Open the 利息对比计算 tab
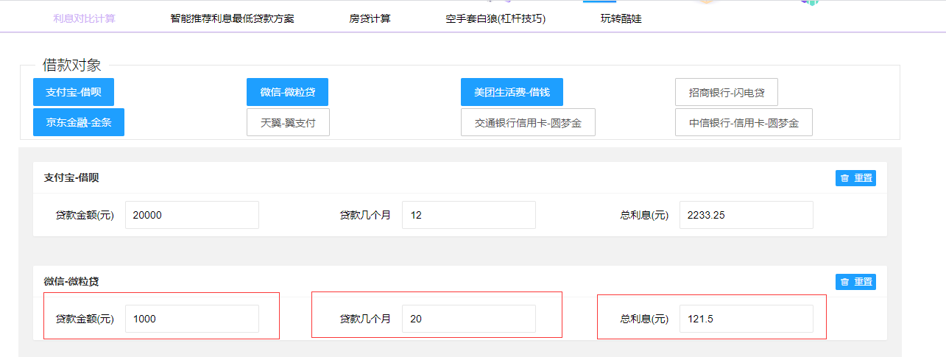946x357 pixels. 84,18
